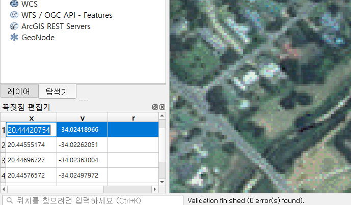
Task: Click the WFS service icon
Action: [14, 15]
